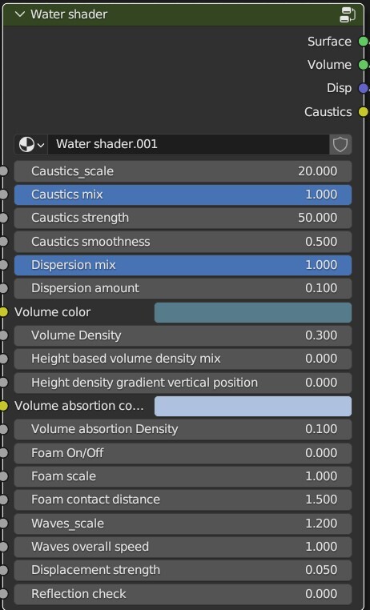Toggle the fake user shield icon

340,145
